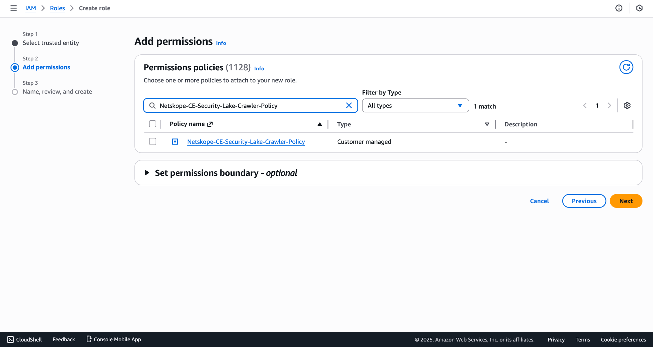Click the Create role breadcrumb text
The height and width of the screenshot is (347, 653).
coord(94,8)
